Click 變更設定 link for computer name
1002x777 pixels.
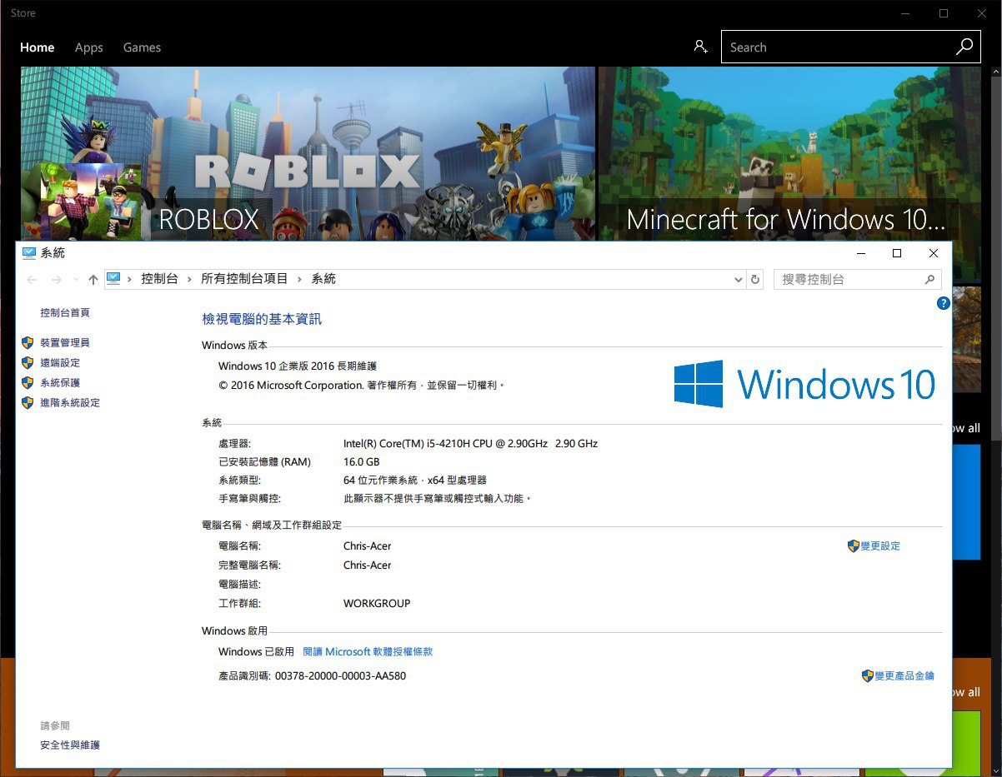pyautogui.click(x=879, y=546)
